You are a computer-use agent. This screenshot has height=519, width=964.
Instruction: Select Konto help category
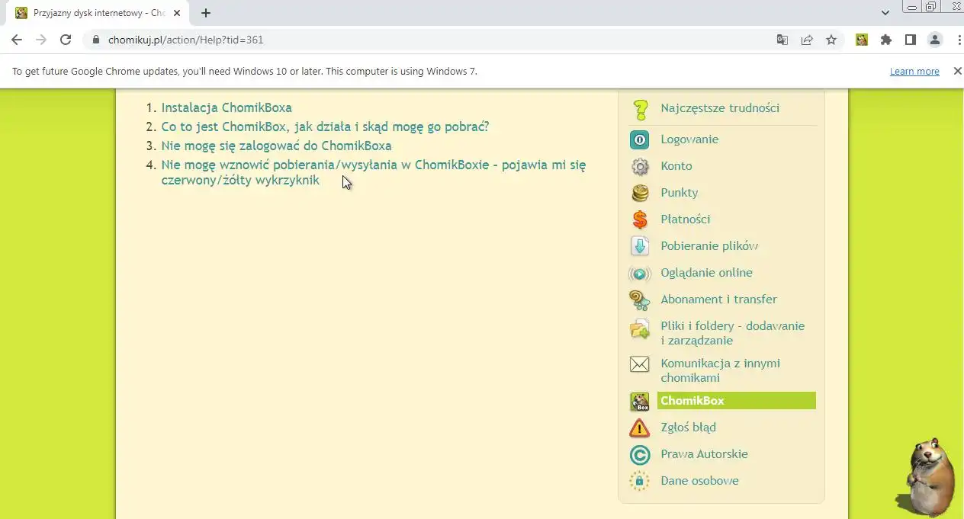(676, 166)
